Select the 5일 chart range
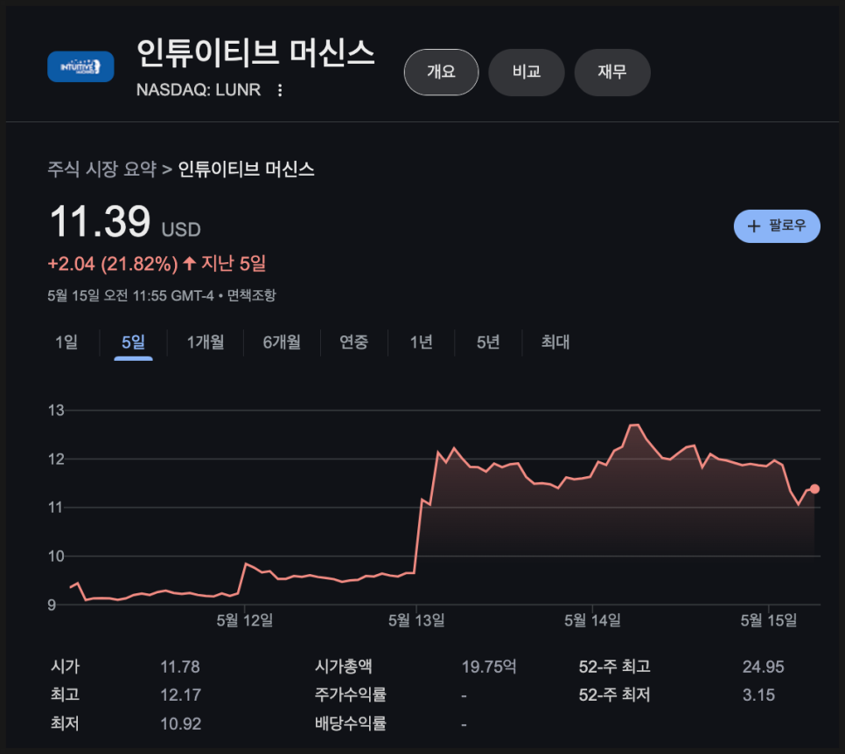The width and height of the screenshot is (845, 754). coord(133,342)
